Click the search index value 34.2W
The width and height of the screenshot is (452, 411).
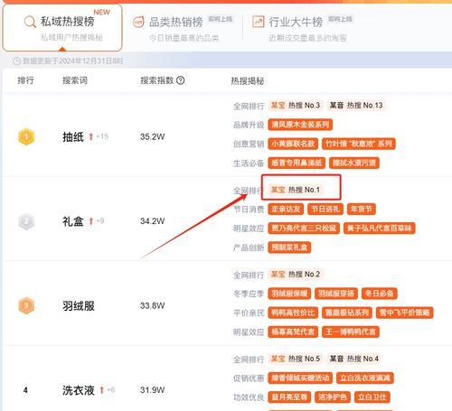153,221
